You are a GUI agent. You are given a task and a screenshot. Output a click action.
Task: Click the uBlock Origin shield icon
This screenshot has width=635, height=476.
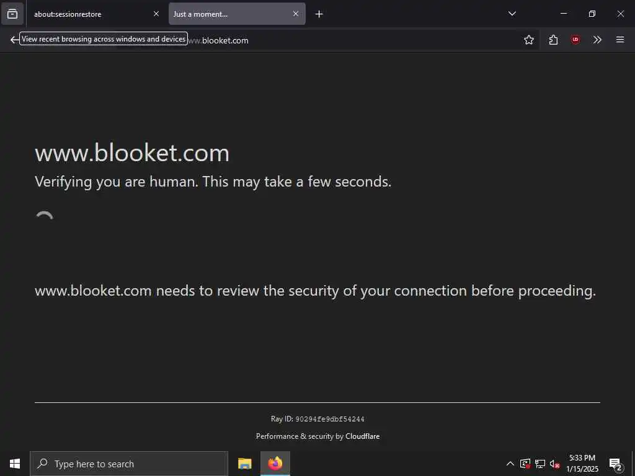point(575,40)
